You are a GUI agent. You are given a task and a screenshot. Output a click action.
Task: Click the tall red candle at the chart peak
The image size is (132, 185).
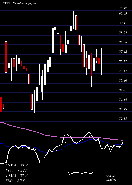[76, 23]
